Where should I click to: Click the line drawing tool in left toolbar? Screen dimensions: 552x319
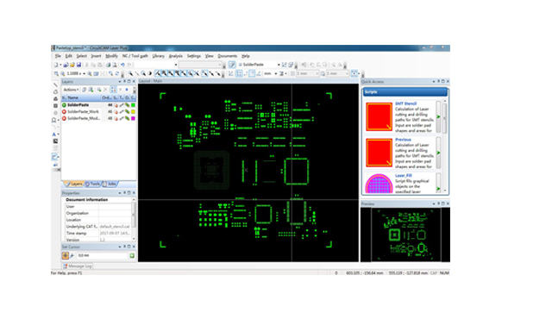click(55, 84)
